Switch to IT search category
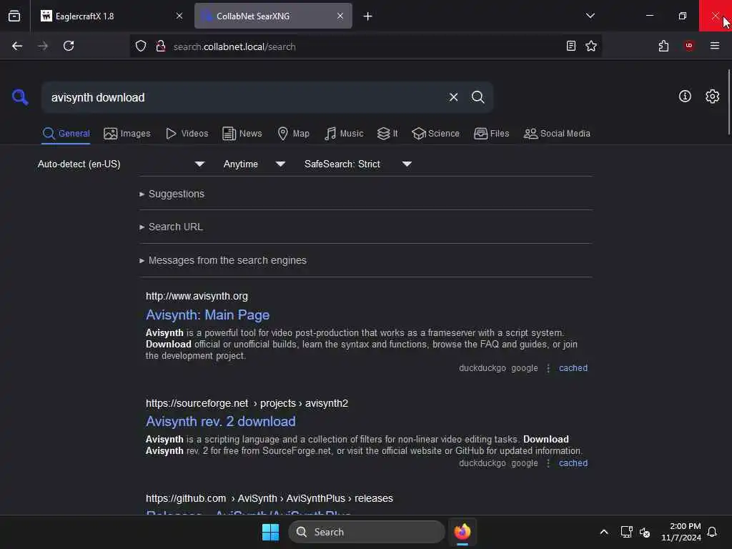 387,134
